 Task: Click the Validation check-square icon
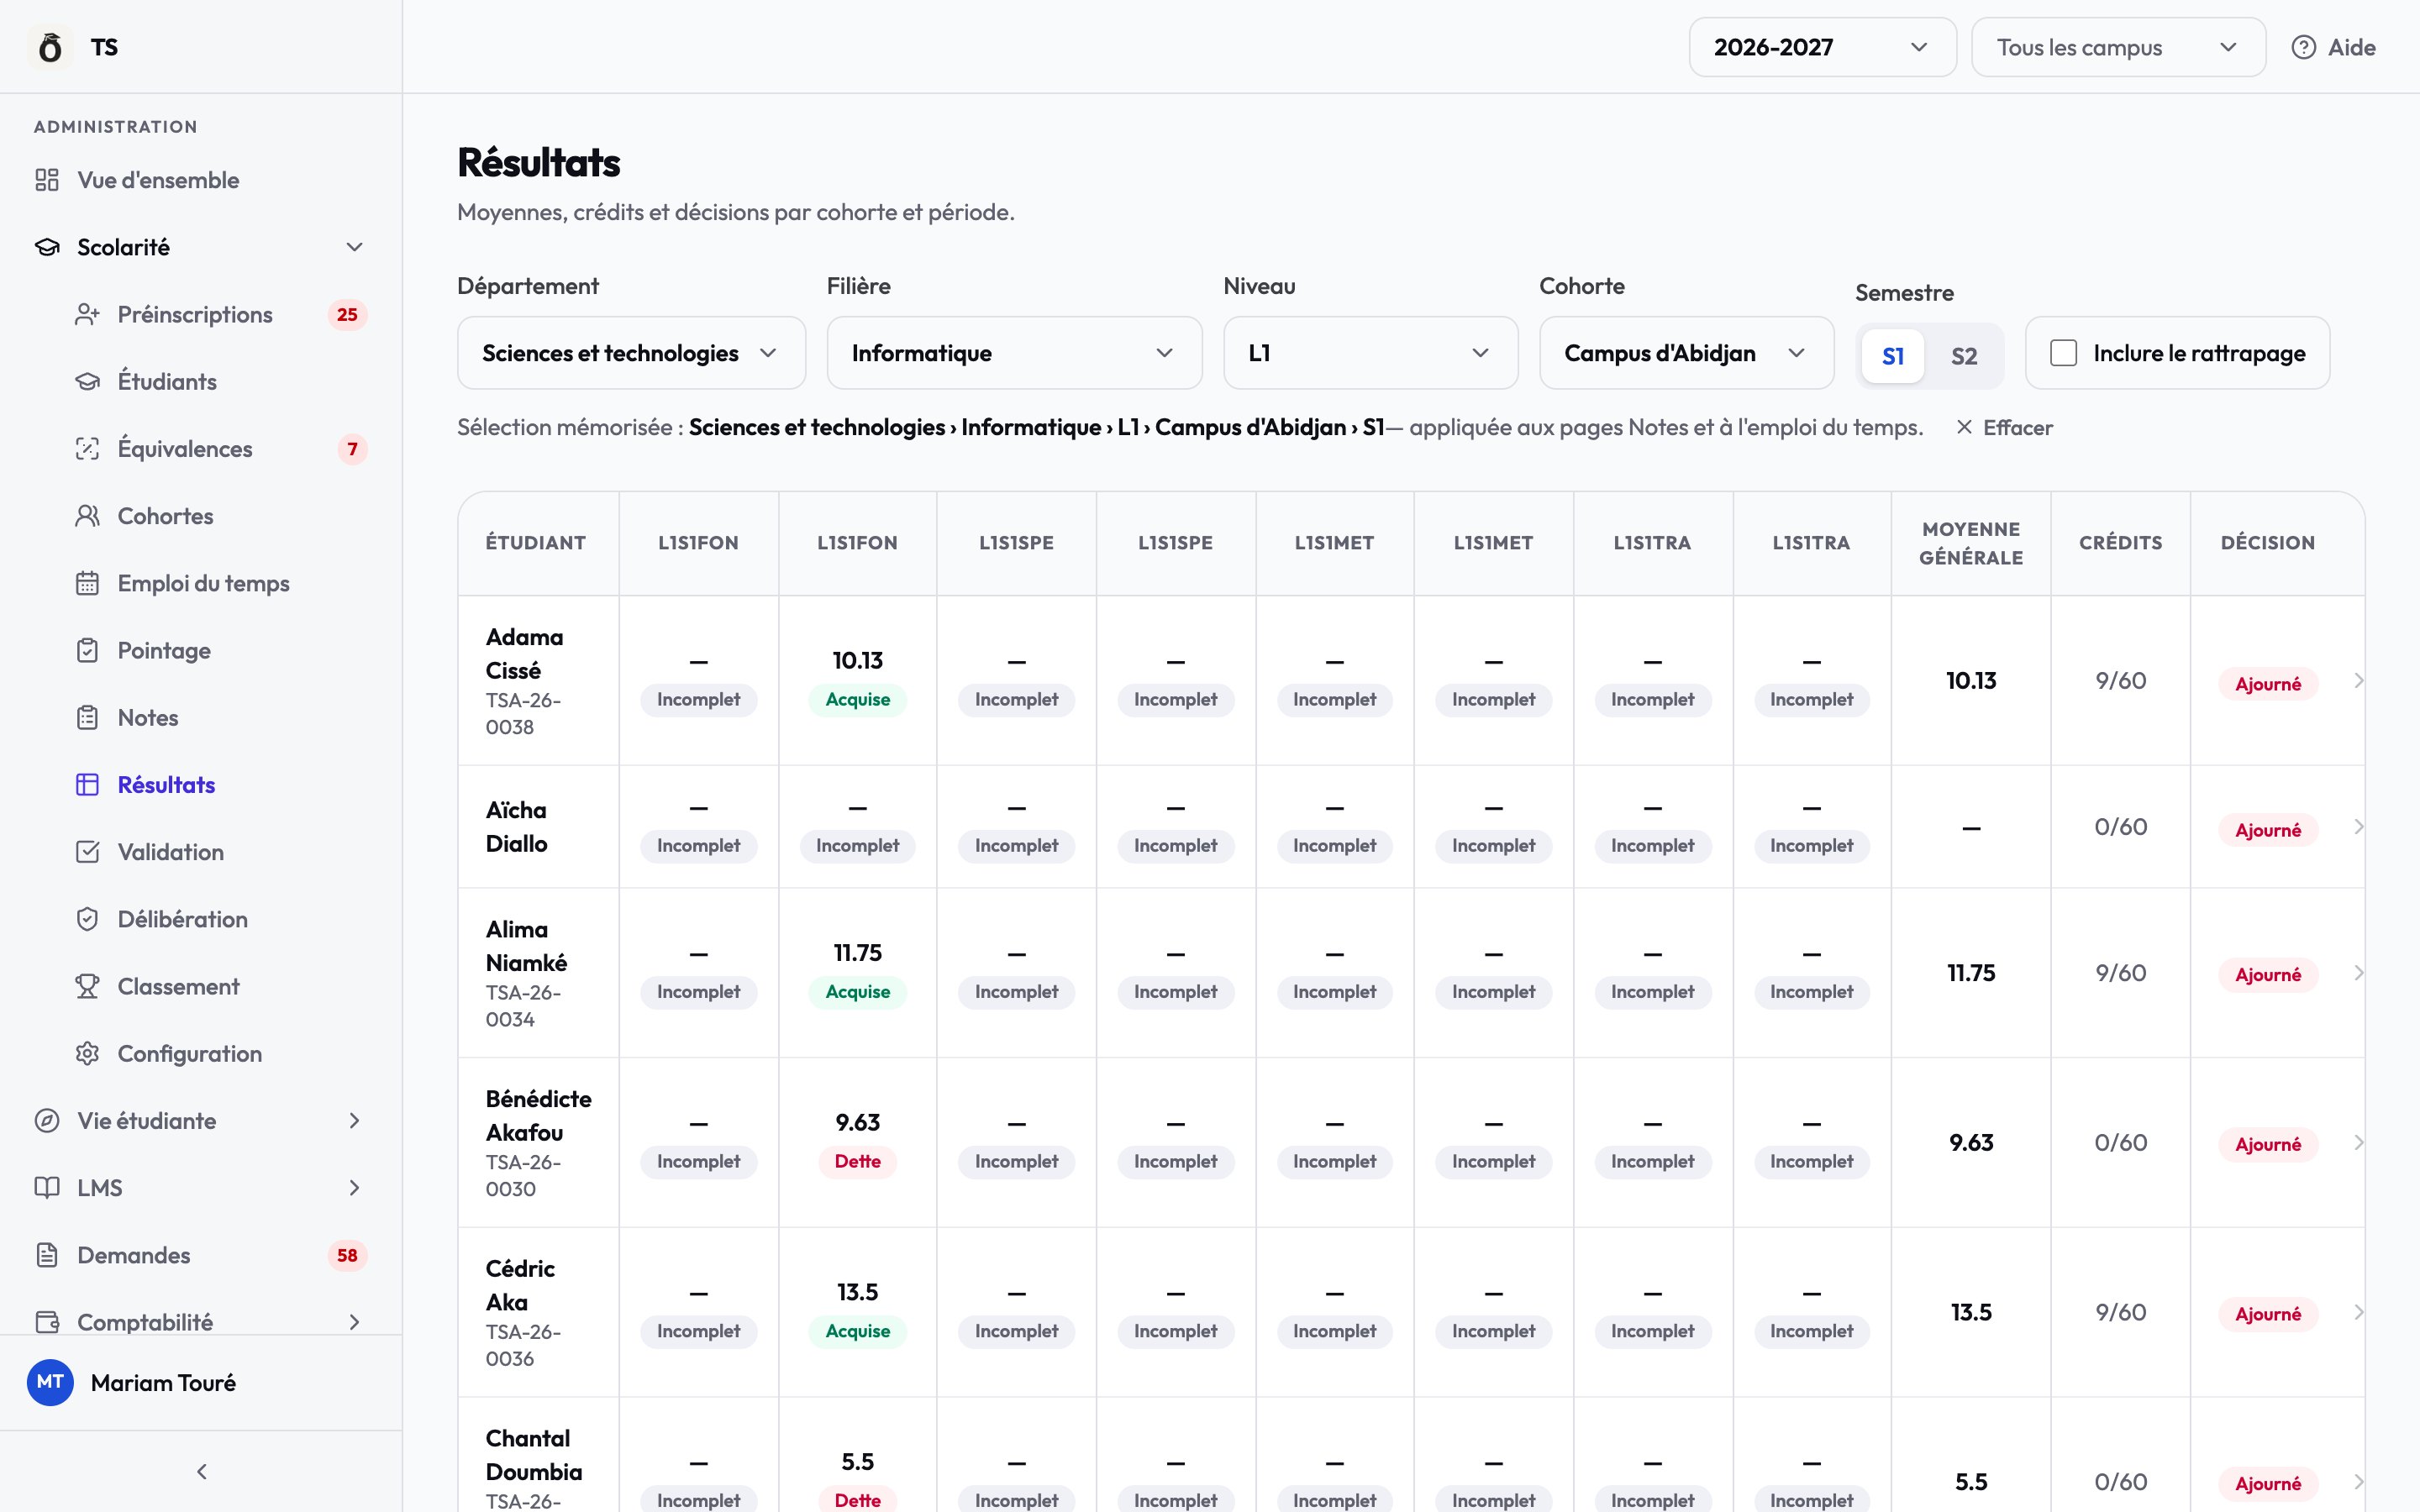[87, 852]
